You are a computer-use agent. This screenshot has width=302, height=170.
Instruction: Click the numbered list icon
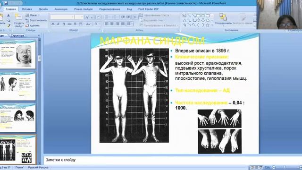[115, 17]
